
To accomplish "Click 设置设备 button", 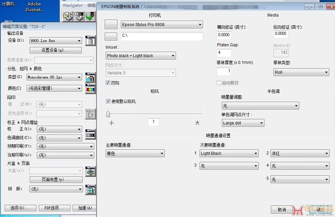I will coord(55,50).
